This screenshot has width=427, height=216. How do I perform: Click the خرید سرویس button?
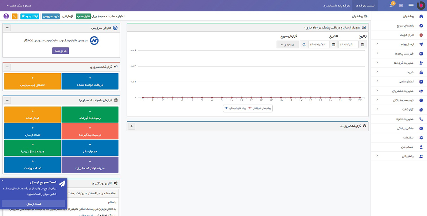pos(51,16)
